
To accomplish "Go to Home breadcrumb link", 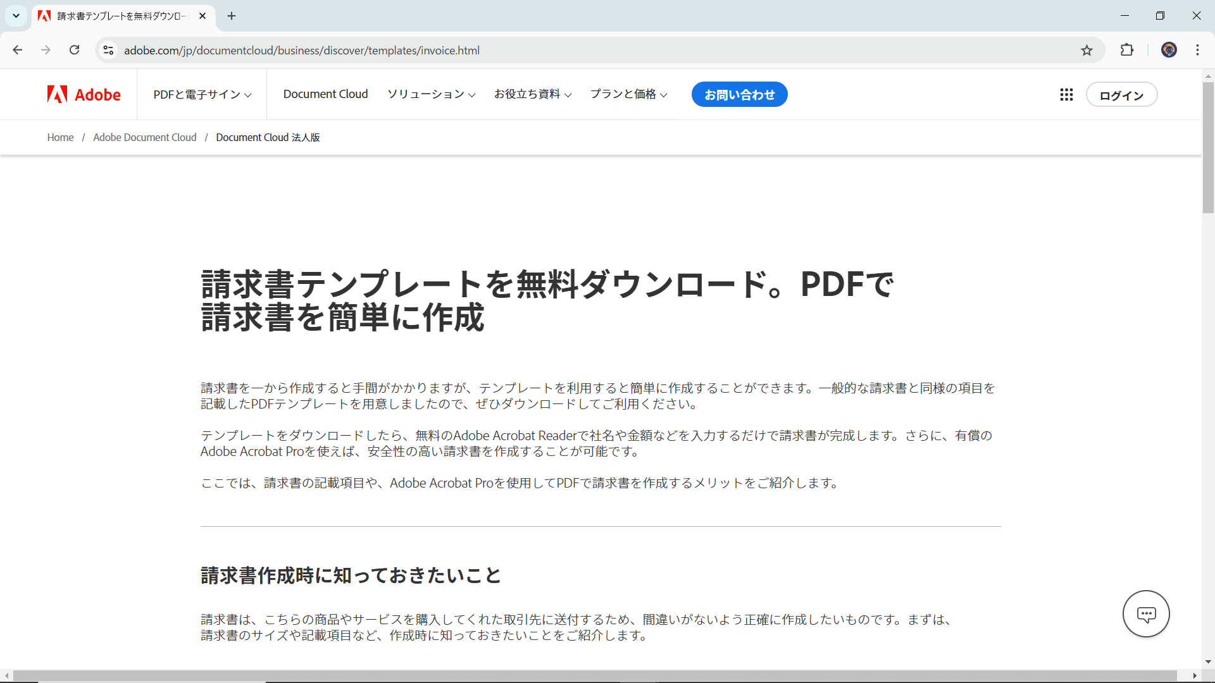I will coord(60,137).
